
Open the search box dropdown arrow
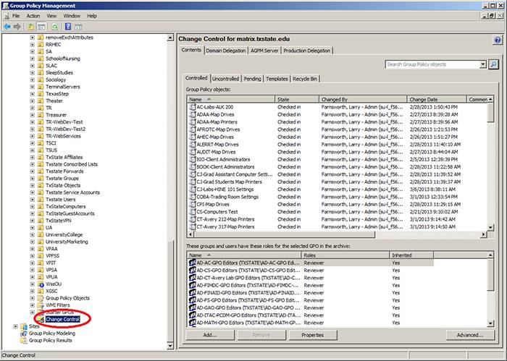pyautogui.click(x=483, y=64)
